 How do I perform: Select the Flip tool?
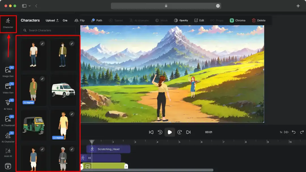tap(80, 20)
